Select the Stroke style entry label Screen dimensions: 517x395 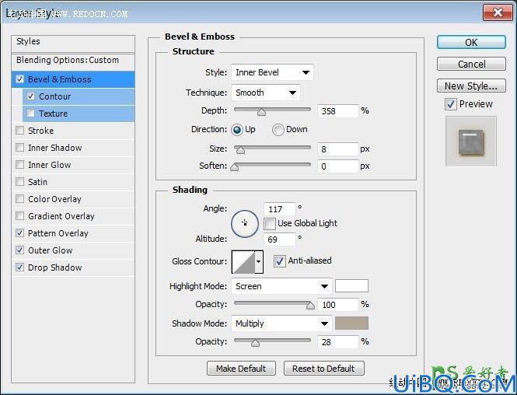click(x=41, y=131)
